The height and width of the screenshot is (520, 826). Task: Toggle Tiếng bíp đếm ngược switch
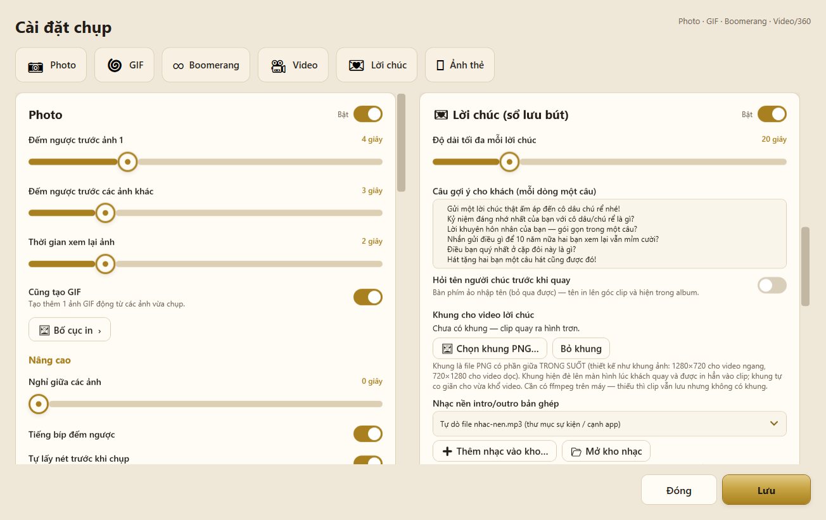tap(368, 434)
